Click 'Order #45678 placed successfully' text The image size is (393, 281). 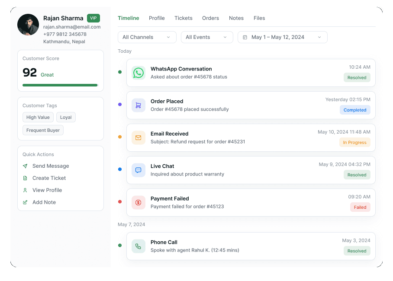click(x=190, y=109)
